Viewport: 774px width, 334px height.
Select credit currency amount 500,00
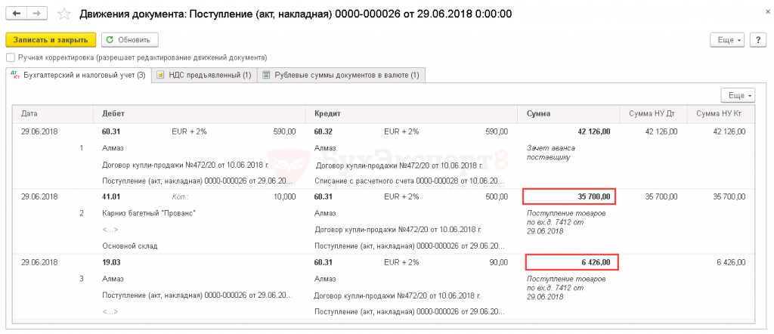[x=496, y=196]
